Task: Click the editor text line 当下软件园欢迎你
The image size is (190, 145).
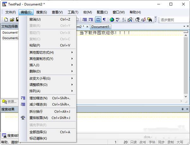Action: point(105,33)
